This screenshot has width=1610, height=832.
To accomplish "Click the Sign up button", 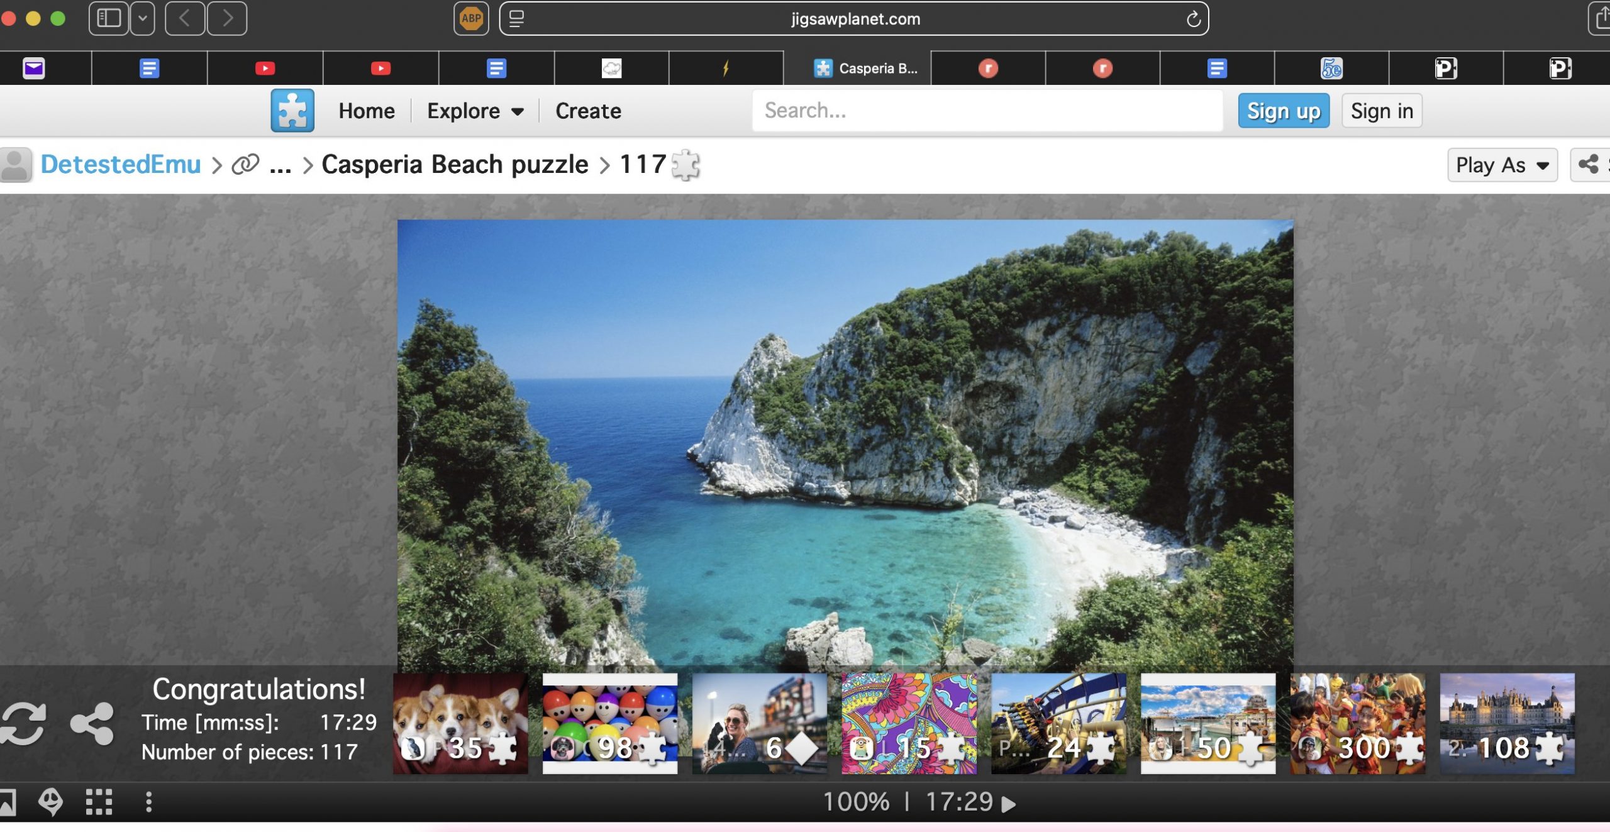I will [1283, 111].
